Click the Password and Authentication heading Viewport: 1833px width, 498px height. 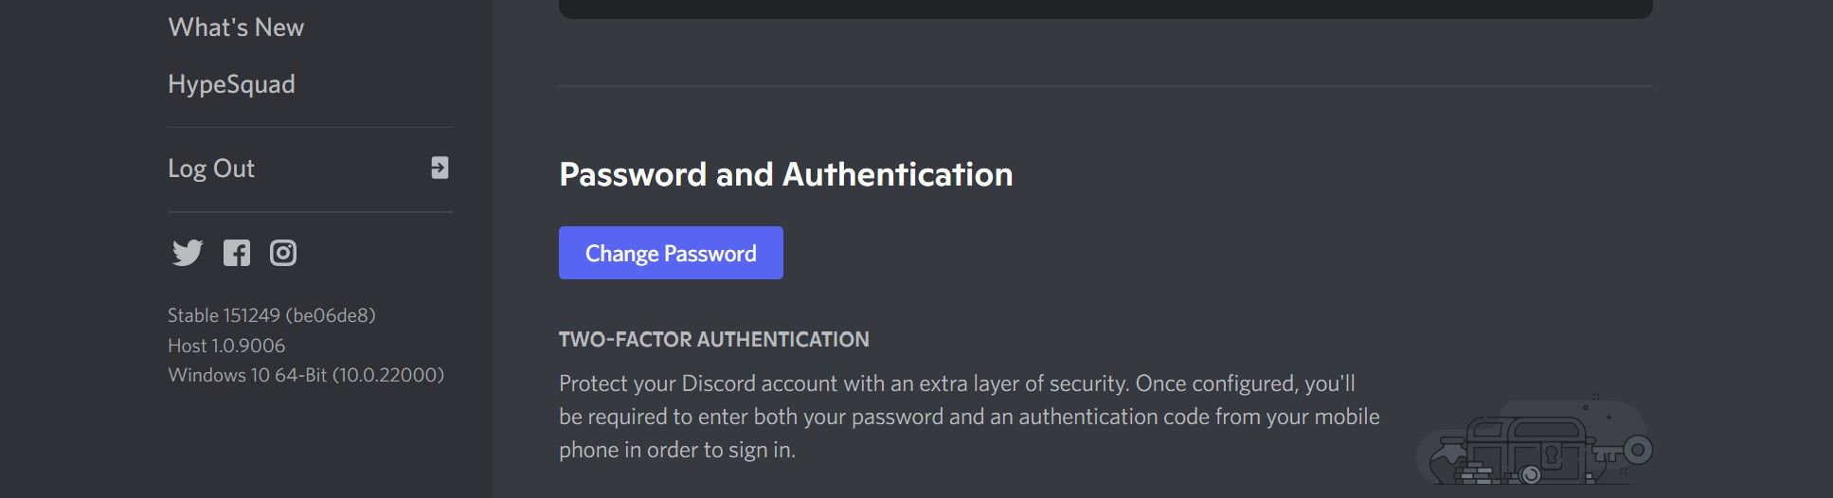pyautogui.click(x=785, y=174)
